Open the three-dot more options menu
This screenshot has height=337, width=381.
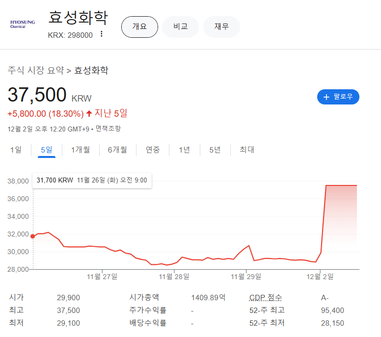102,34
